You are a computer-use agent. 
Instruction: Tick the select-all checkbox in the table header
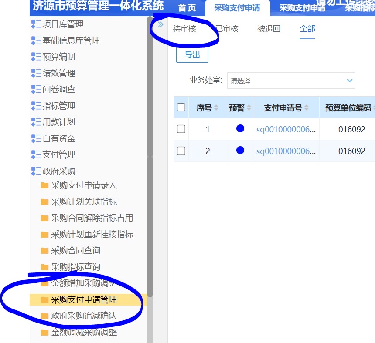tap(181, 108)
